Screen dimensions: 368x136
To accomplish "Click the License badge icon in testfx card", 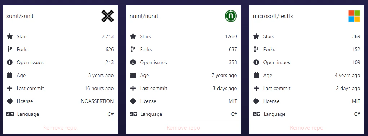I will tap(256, 101).
